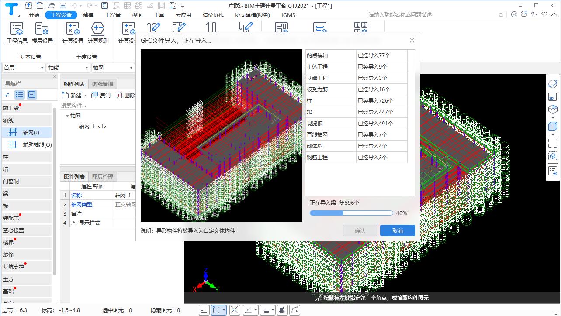
Task: Switch to the 图纸管理 tab
Action: [102, 84]
